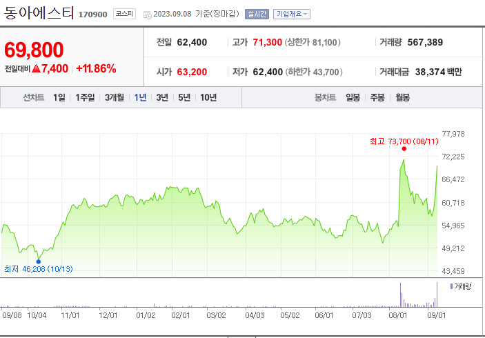Click the 거래량 volume legend swatch

451,286
